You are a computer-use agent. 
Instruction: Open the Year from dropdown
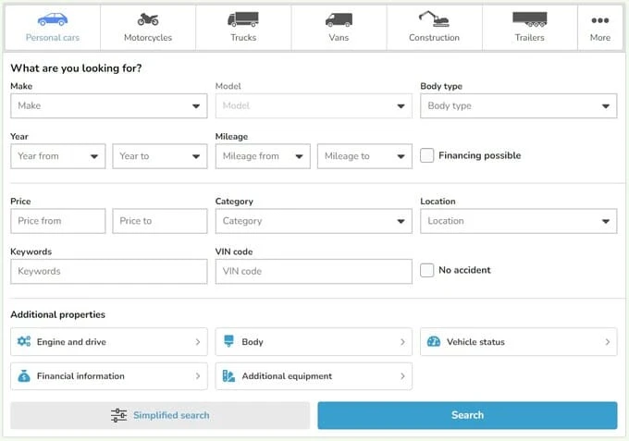pyautogui.click(x=58, y=156)
